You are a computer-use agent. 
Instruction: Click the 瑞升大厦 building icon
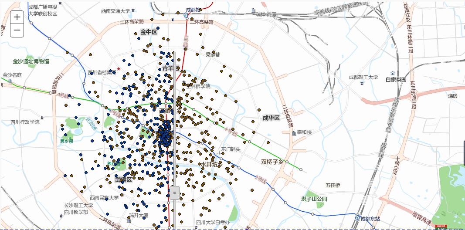[129, 220]
